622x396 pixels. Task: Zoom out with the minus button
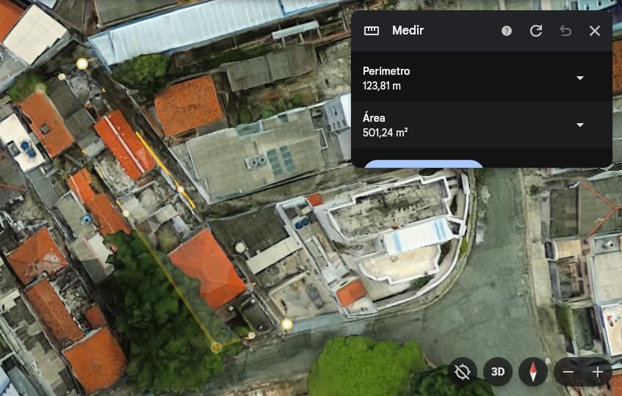click(x=568, y=372)
